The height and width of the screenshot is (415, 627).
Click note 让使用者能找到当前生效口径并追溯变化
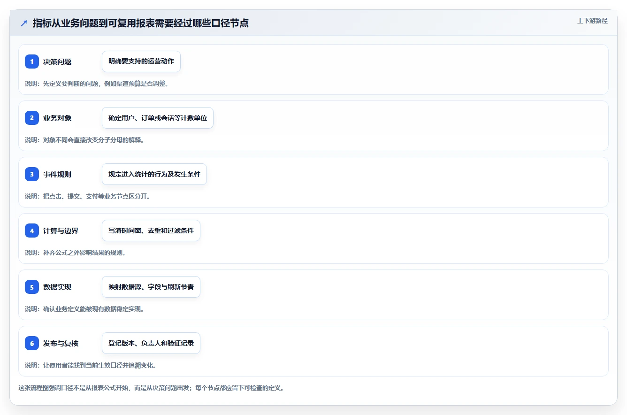point(91,365)
